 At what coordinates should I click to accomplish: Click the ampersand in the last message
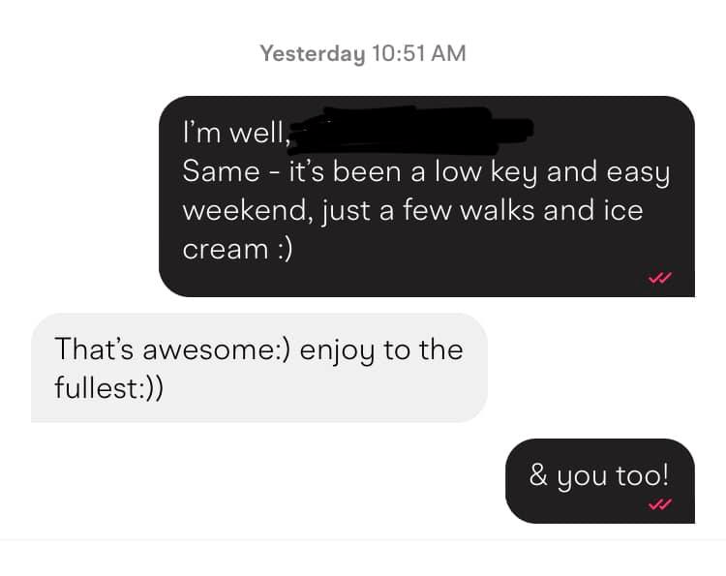(x=538, y=475)
